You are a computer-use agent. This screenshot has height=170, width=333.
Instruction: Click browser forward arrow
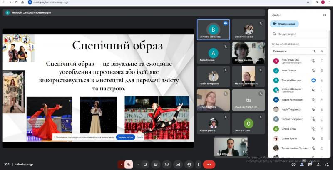10,2
